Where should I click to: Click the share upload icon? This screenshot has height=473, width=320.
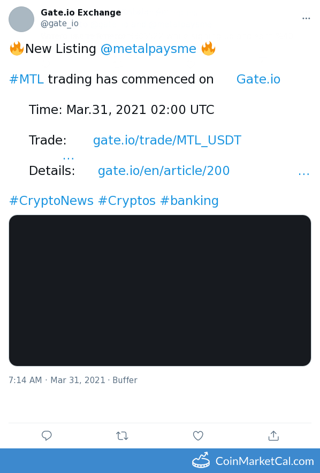[x=273, y=436]
